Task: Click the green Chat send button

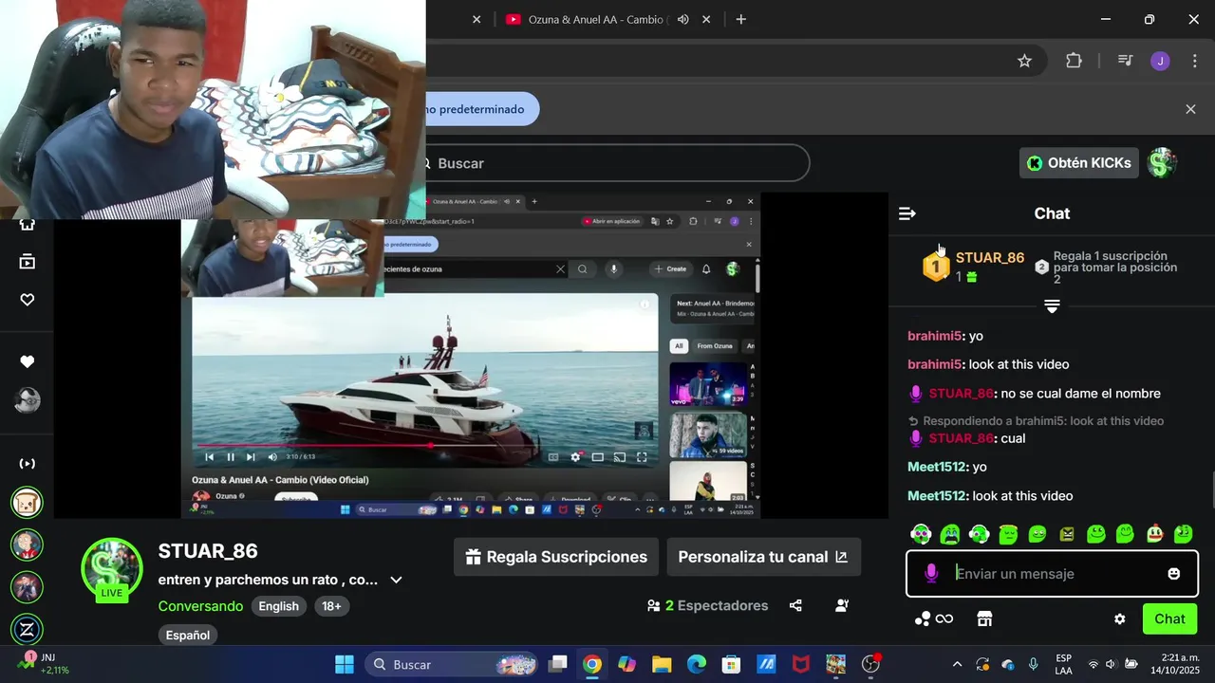Action: (x=1169, y=618)
